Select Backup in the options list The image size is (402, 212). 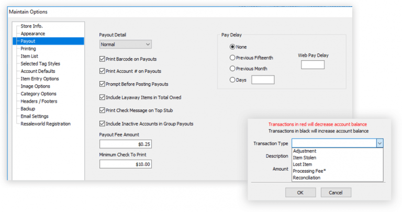point(29,108)
